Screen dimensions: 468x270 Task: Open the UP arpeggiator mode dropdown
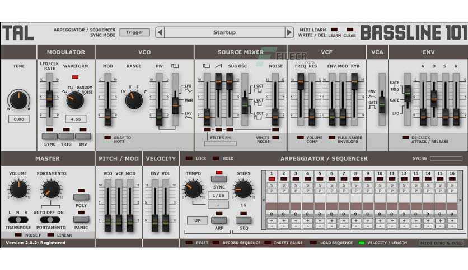pyautogui.click(x=198, y=220)
